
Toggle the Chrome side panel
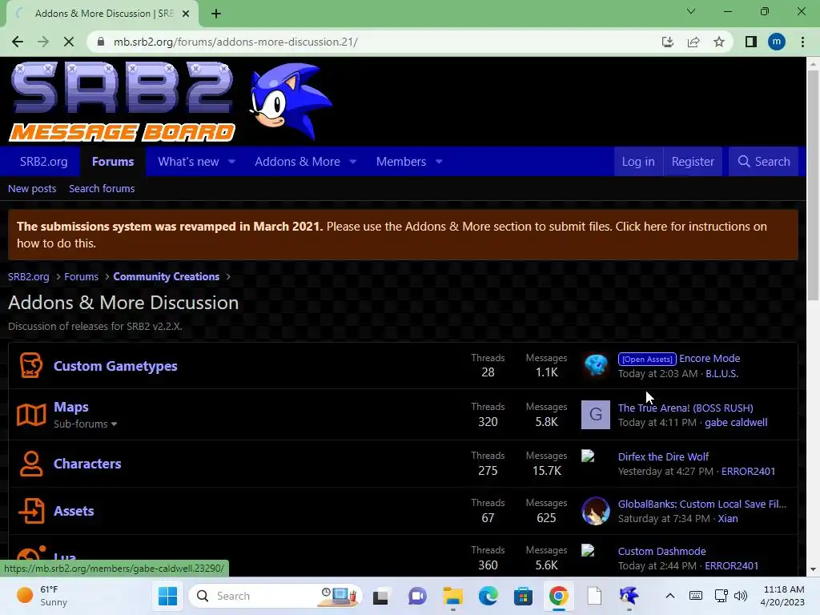pos(751,42)
